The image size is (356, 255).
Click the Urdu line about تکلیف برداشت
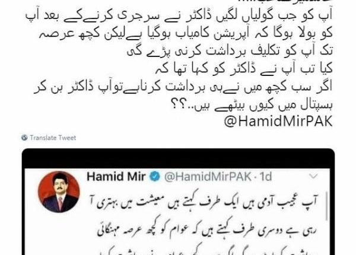[x=230, y=51]
